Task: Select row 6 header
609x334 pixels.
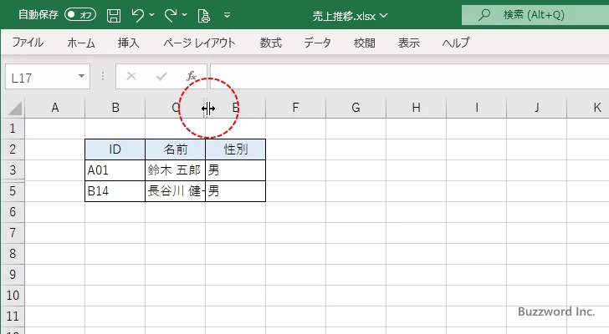Action: coord(13,212)
